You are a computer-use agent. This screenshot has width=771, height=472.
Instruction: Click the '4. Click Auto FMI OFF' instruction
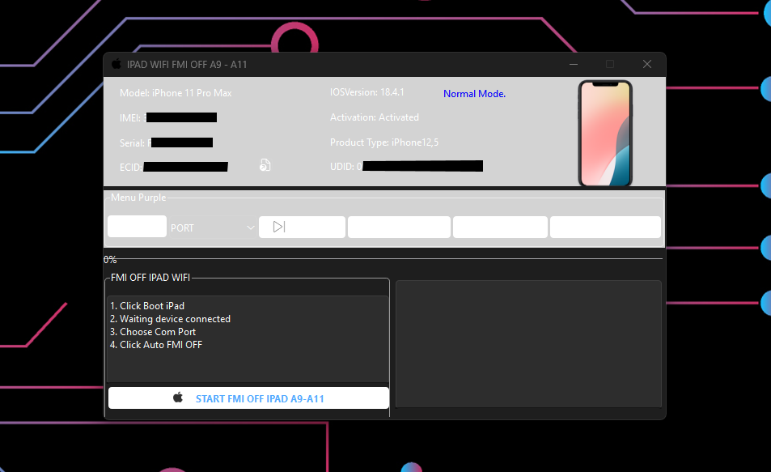156,345
